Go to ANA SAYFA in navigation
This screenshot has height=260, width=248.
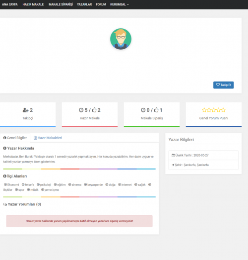(x=10, y=4)
